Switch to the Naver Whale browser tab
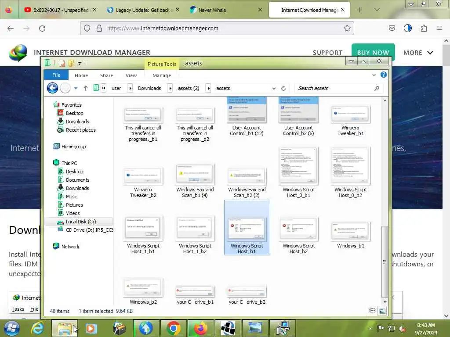The image size is (450, 337). [226, 10]
